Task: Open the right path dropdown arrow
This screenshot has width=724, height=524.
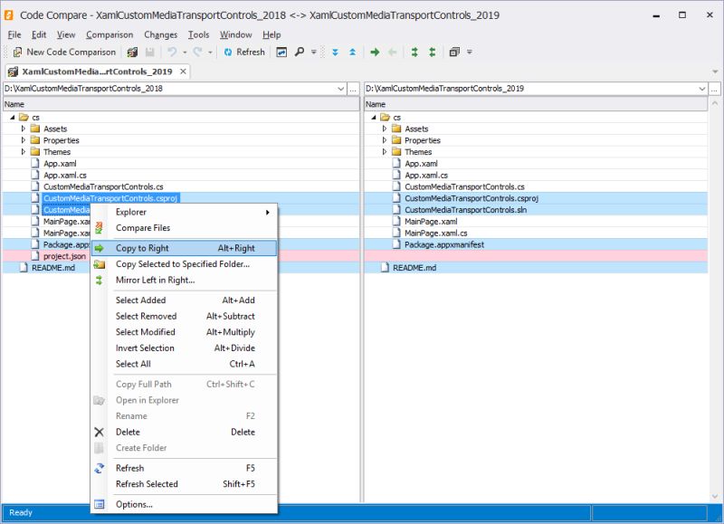Action: point(703,89)
